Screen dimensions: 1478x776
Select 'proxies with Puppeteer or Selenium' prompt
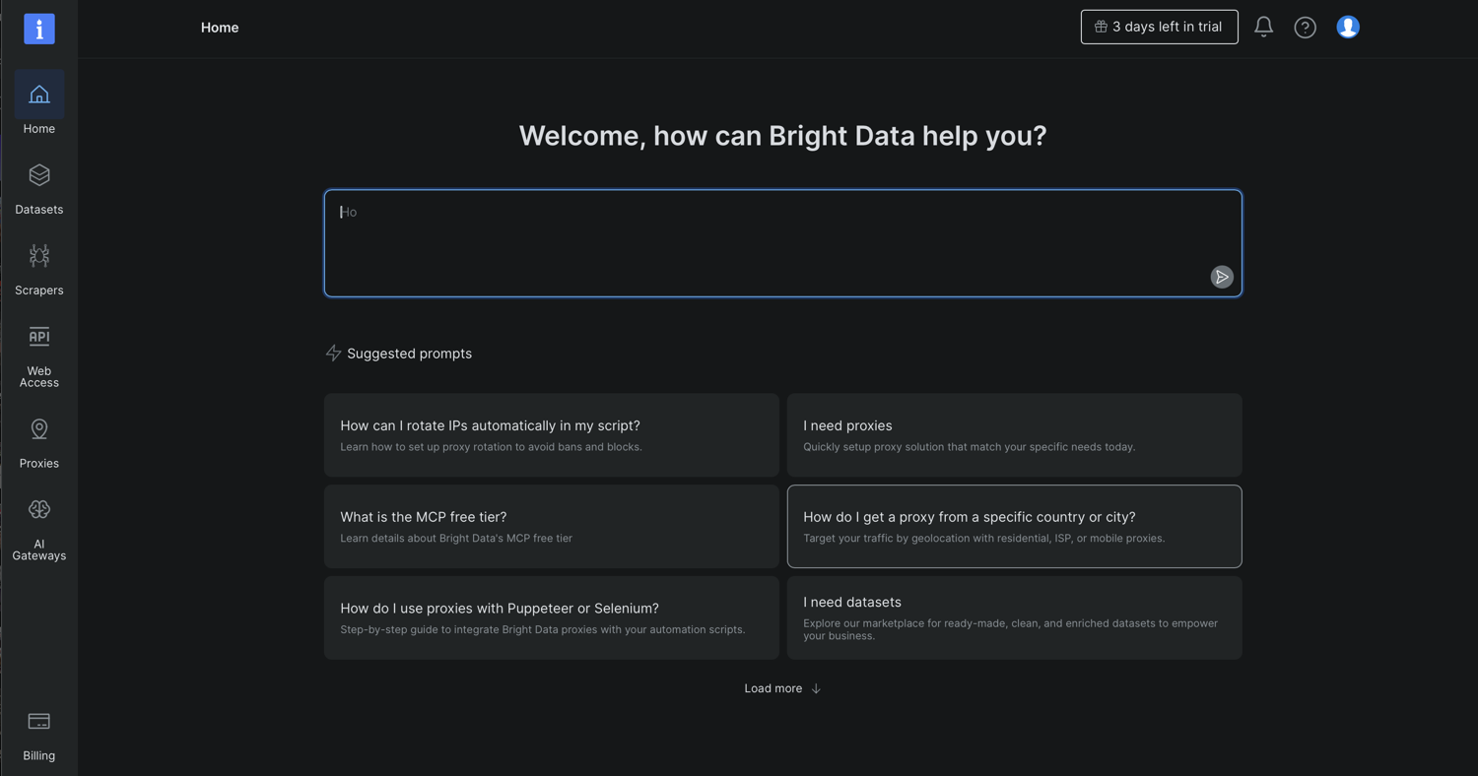551,617
